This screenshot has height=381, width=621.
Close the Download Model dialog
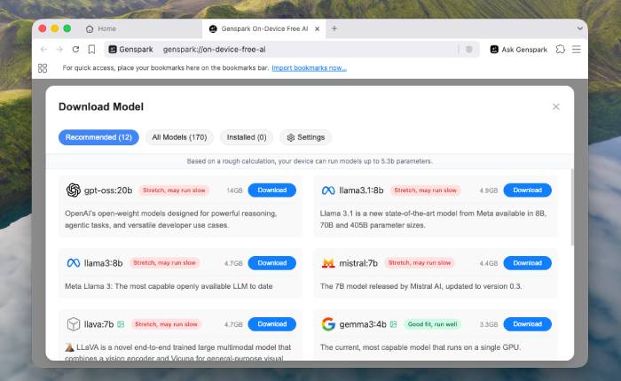tap(556, 107)
